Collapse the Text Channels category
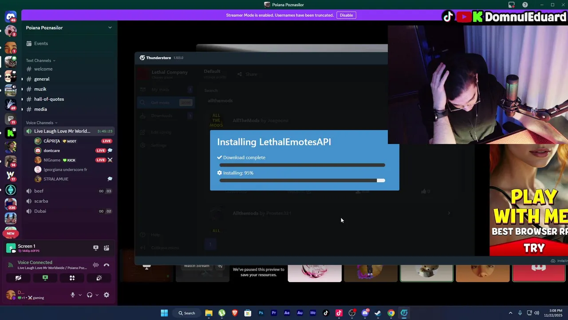This screenshot has width=568, height=320. pyautogui.click(x=40, y=60)
